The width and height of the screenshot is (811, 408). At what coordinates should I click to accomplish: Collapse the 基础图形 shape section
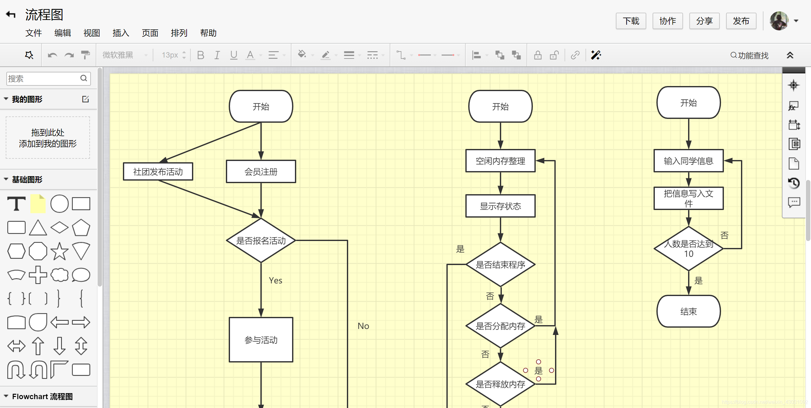pyautogui.click(x=27, y=180)
